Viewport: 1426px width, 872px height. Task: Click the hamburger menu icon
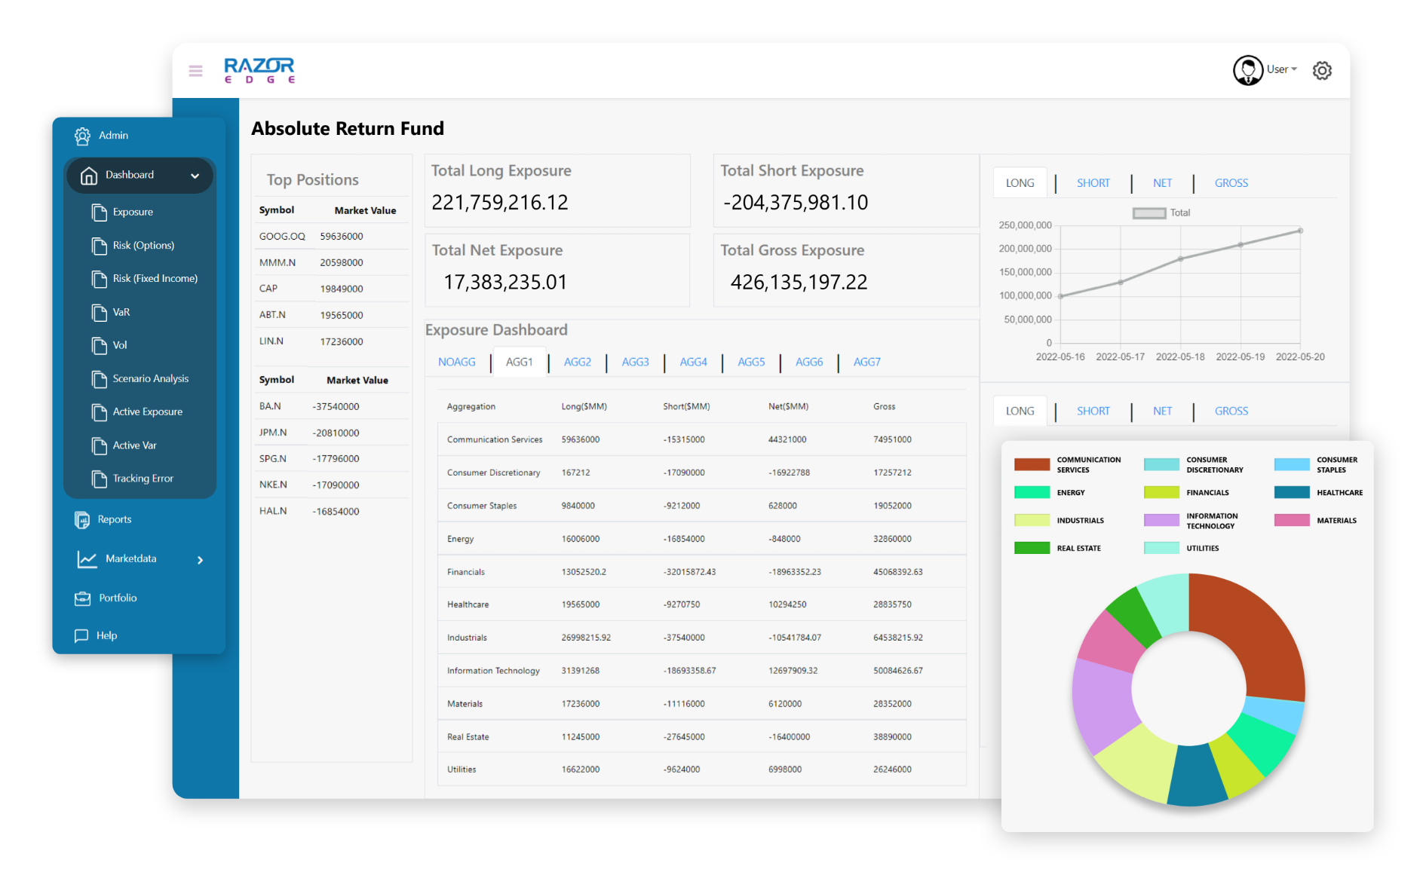(195, 71)
